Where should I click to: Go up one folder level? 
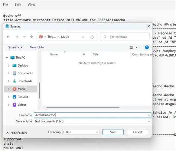pyautogui.click(x=32, y=37)
